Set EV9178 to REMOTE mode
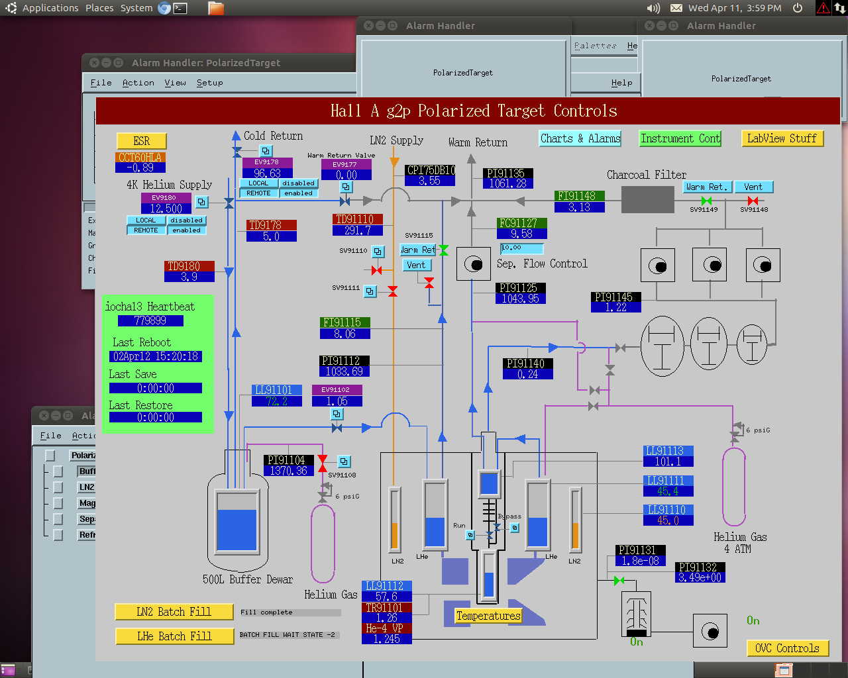 258,193
